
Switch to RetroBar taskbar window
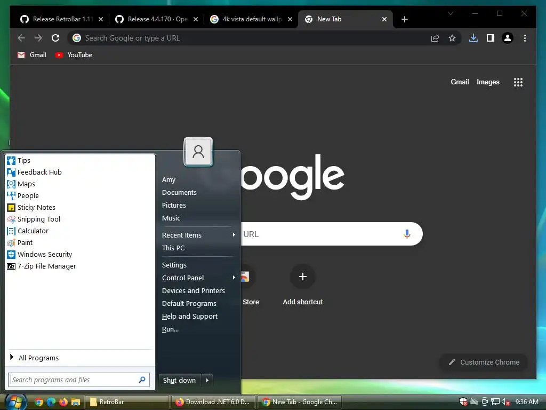point(127,402)
